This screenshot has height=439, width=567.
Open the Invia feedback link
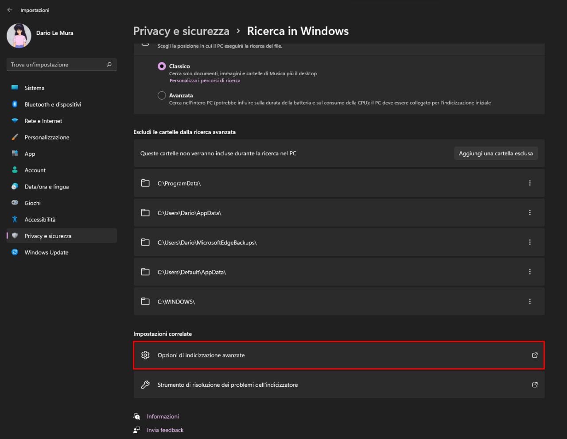point(165,430)
